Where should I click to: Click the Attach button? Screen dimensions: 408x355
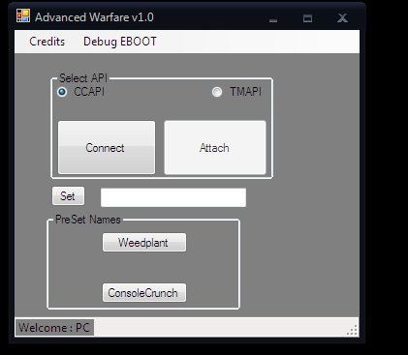point(215,148)
